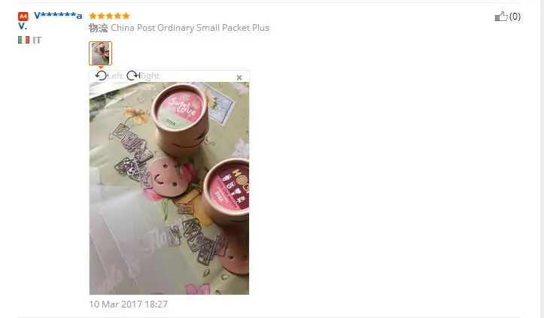Click the rotate left arrow icon
Image resolution: width=544 pixels, height=318 pixels.
point(101,75)
